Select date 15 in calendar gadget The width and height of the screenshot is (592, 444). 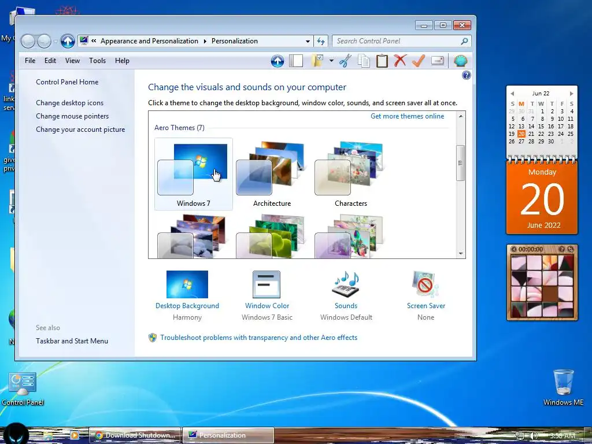pos(541,126)
